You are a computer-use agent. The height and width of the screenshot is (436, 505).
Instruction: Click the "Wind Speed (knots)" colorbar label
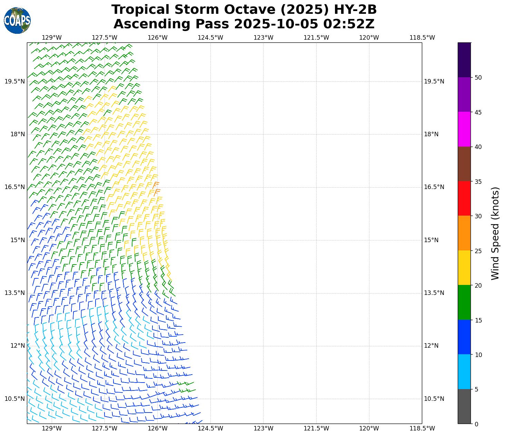tap(495, 233)
